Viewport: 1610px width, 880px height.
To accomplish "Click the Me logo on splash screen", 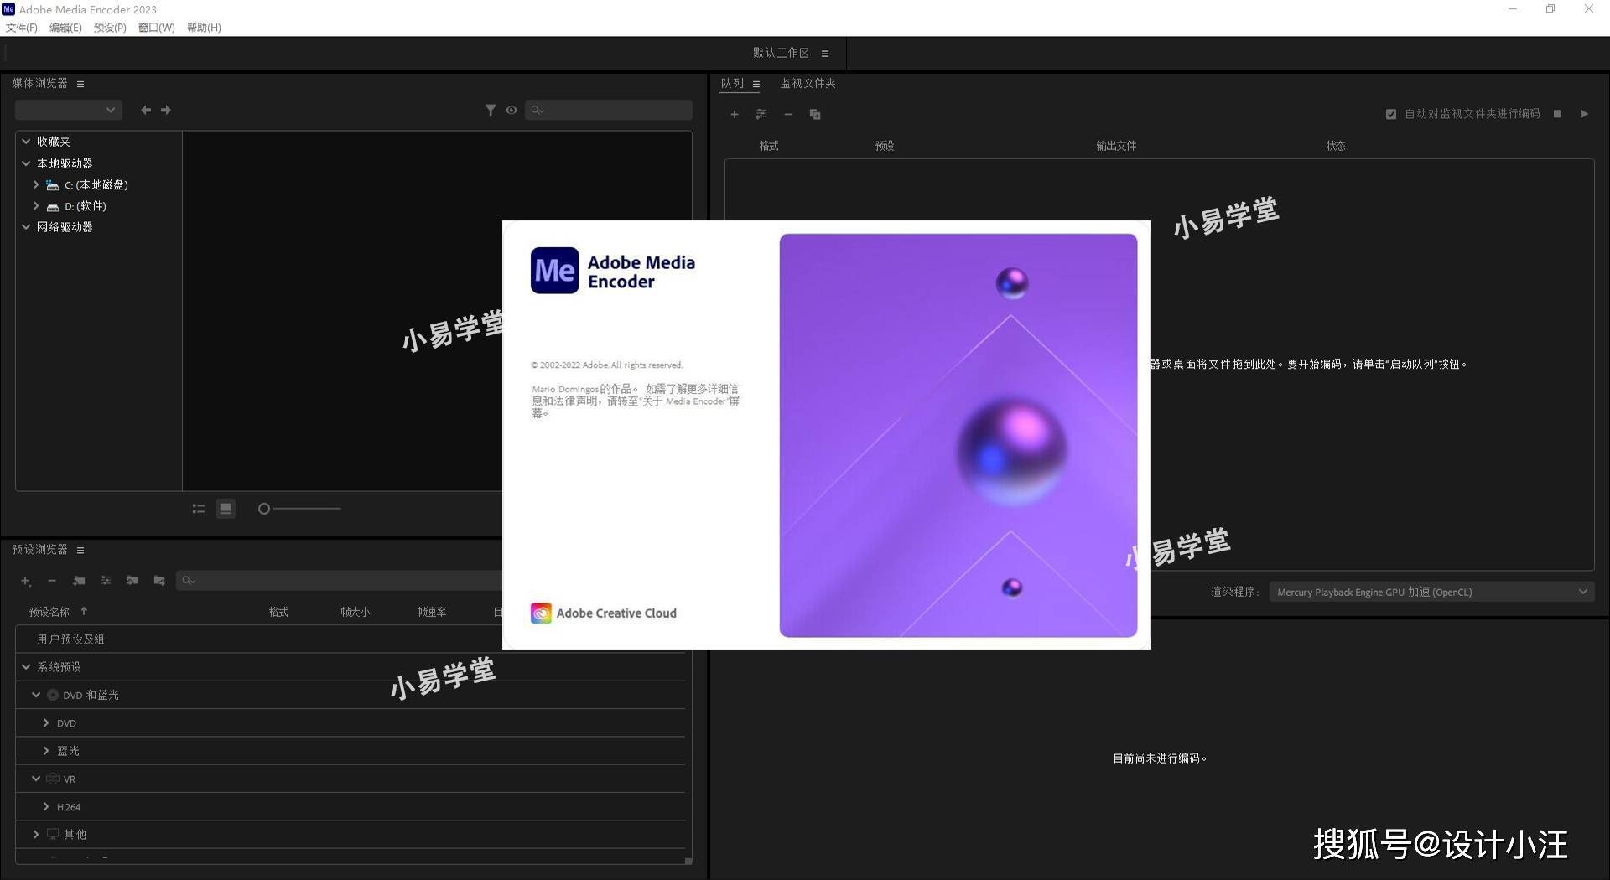I will (x=554, y=270).
